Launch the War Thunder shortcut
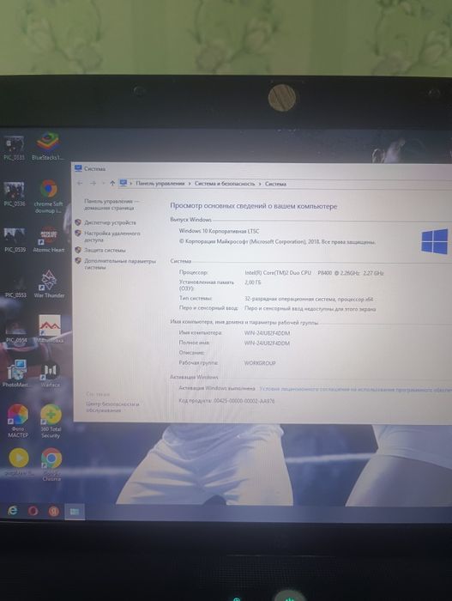This screenshot has height=601, width=452. [x=49, y=284]
